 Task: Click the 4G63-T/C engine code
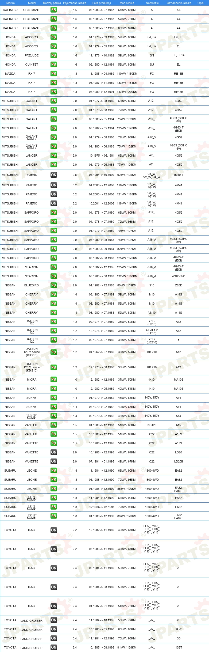click(179, 276)
